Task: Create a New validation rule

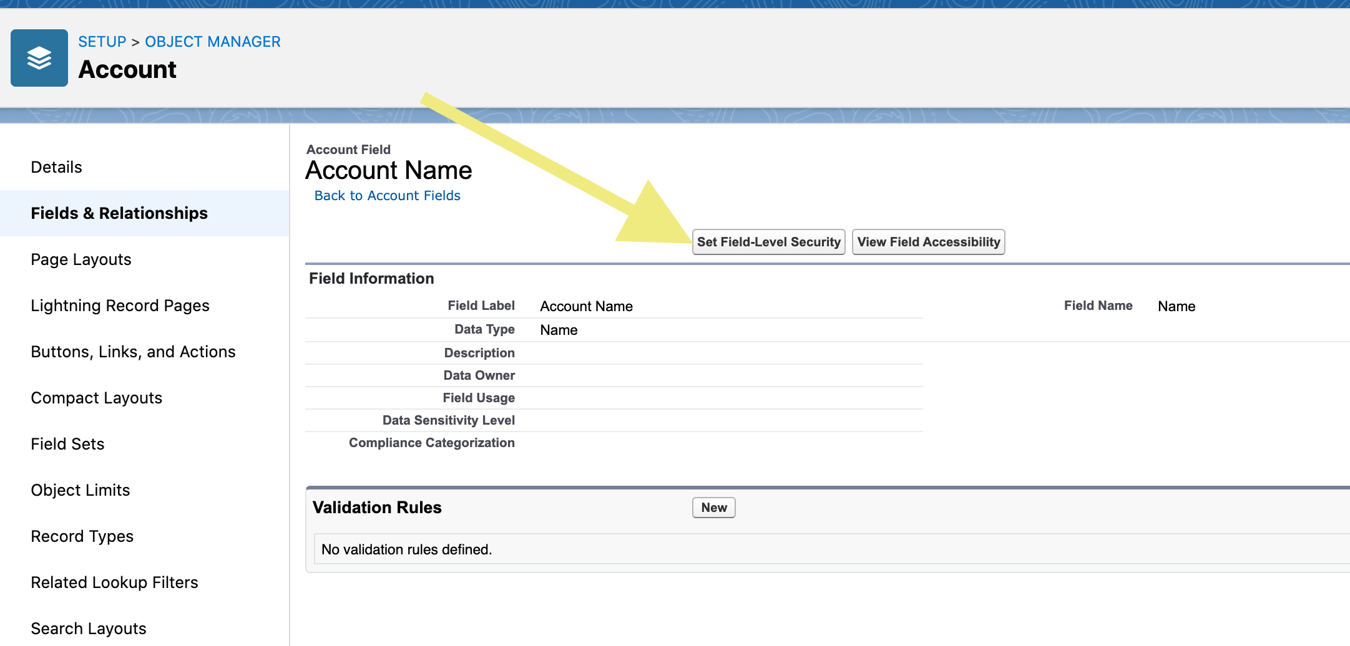Action: (713, 507)
